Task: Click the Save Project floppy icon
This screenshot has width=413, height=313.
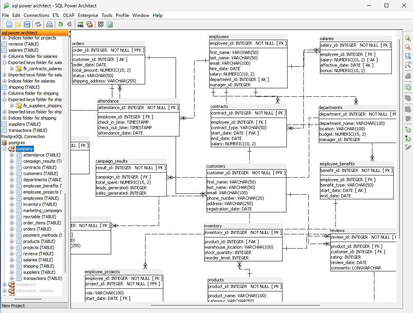Action: [x=27, y=24]
